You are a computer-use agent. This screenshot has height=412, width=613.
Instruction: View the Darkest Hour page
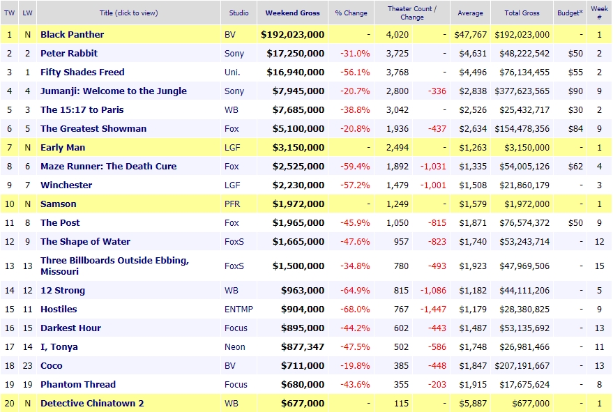point(70,328)
